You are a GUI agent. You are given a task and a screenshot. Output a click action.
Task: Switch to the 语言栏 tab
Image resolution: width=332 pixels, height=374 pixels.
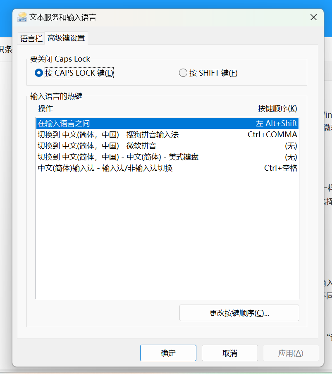31,39
